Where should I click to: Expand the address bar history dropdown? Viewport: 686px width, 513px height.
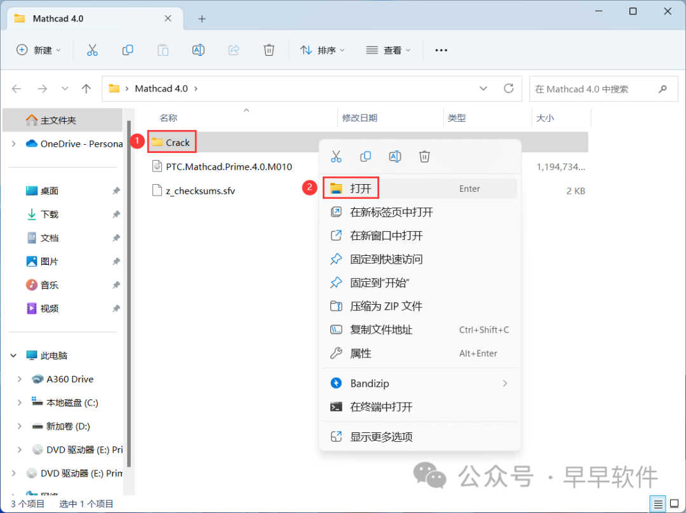pos(483,89)
